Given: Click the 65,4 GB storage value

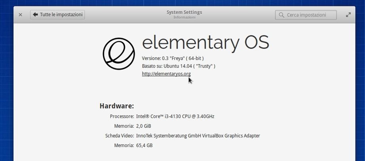Looking at the screenshot, I should click(144, 145).
